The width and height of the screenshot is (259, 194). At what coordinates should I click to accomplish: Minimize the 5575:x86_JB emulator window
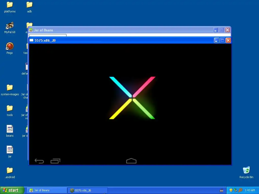coord(217,40)
